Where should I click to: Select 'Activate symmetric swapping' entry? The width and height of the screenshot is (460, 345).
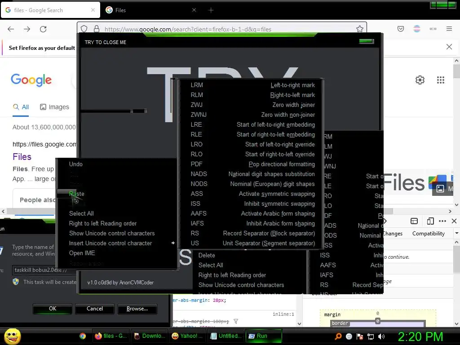(252, 194)
